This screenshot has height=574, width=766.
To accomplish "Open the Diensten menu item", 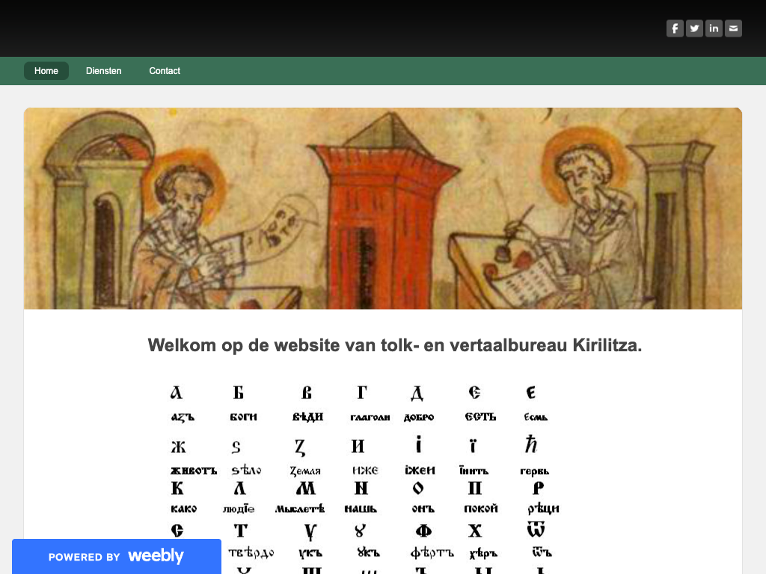I will click(x=104, y=71).
